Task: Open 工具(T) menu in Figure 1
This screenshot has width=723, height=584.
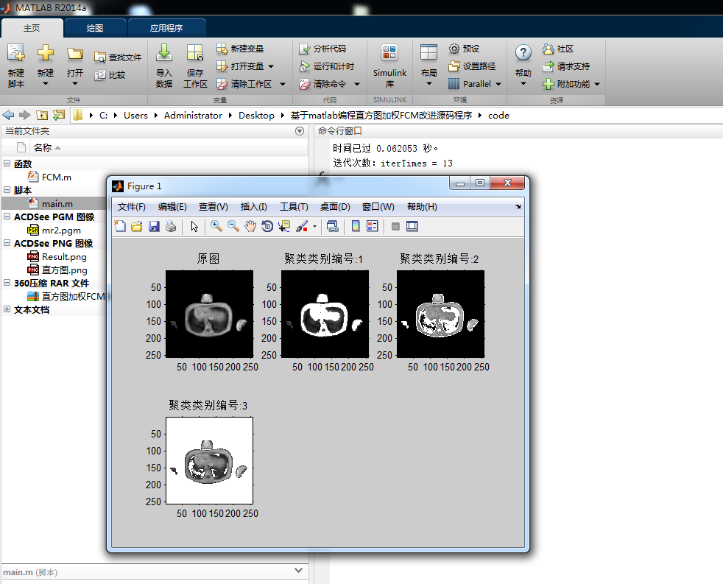Action: (x=294, y=207)
